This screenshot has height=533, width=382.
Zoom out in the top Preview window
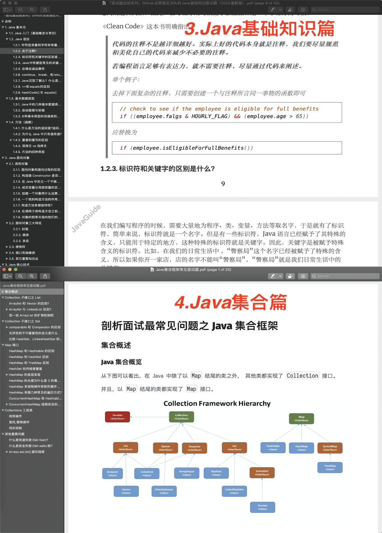tap(21, 10)
